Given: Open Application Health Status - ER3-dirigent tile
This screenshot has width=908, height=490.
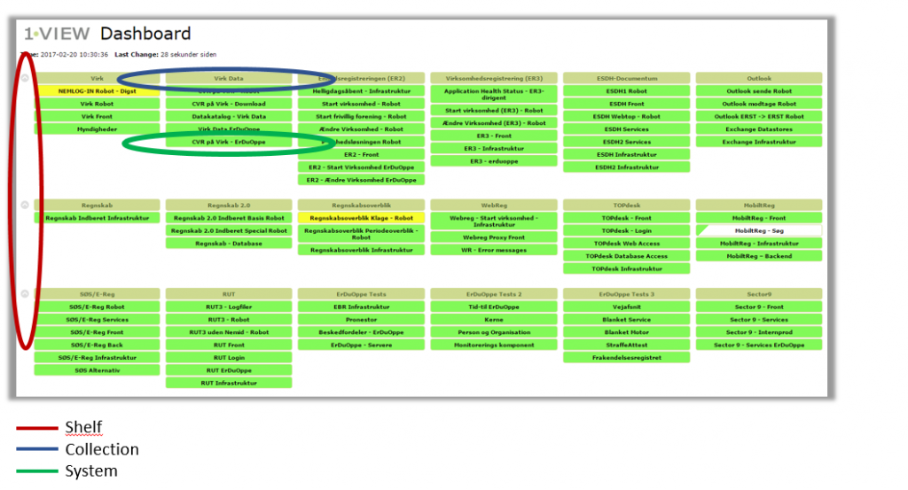Looking at the screenshot, I should tap(494, 94).
